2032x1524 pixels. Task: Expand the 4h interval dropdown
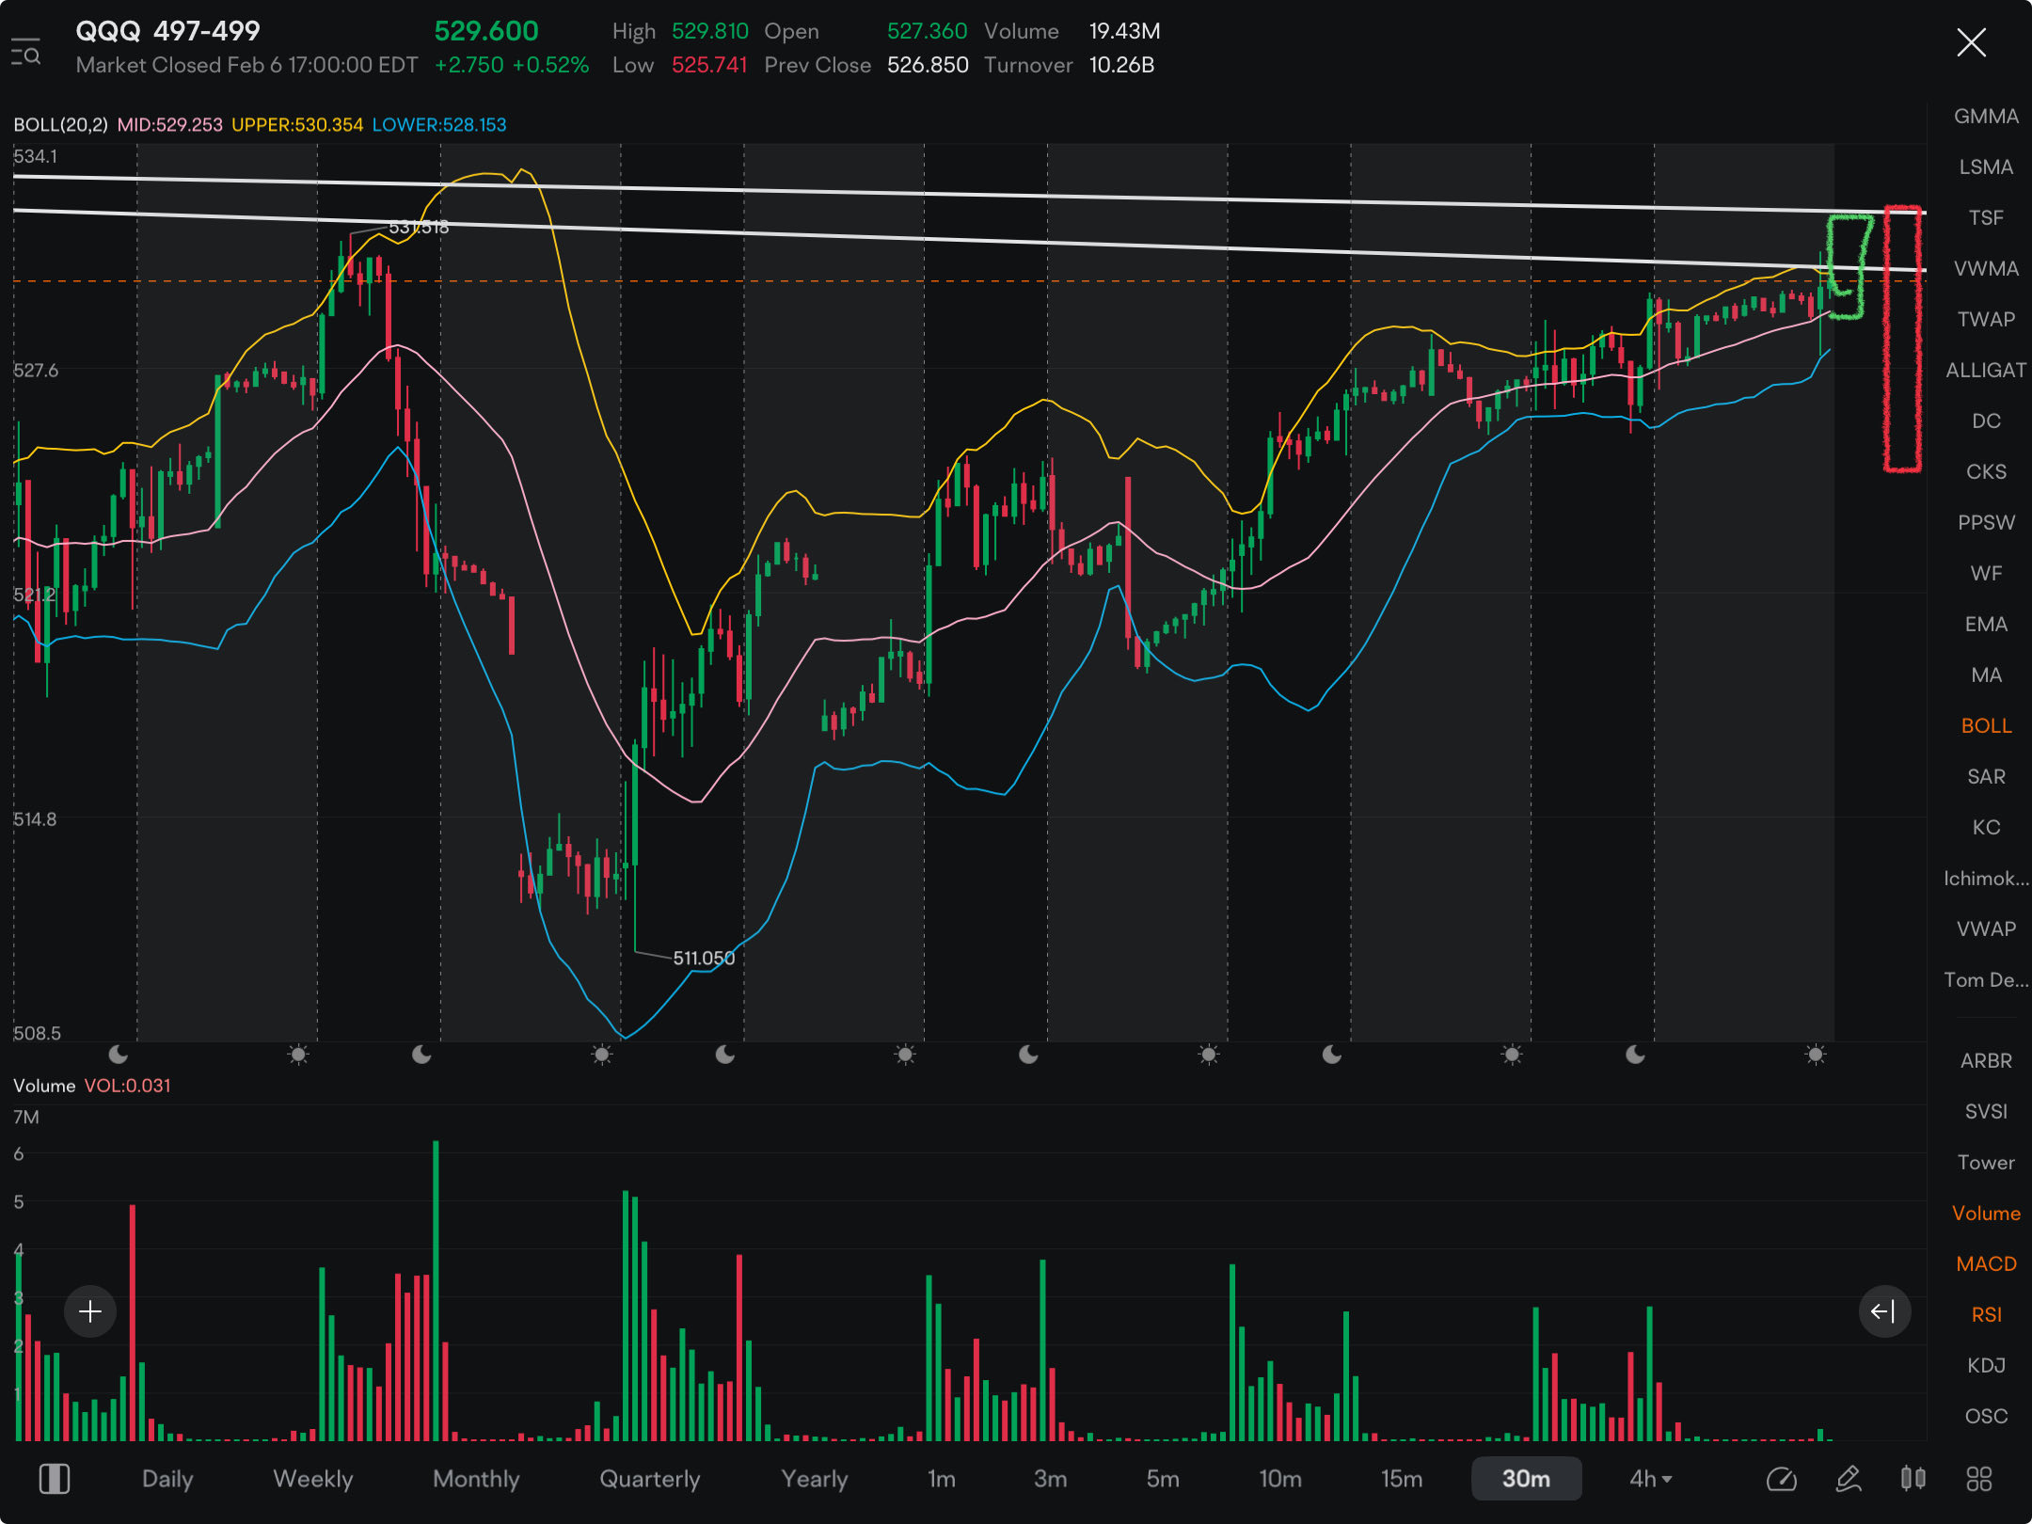click(1650, 1479)
